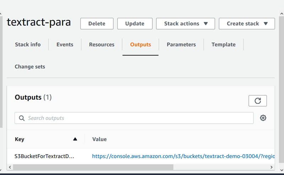Click the textract-para stack title
Screen dimensions: 284x175
39,22
